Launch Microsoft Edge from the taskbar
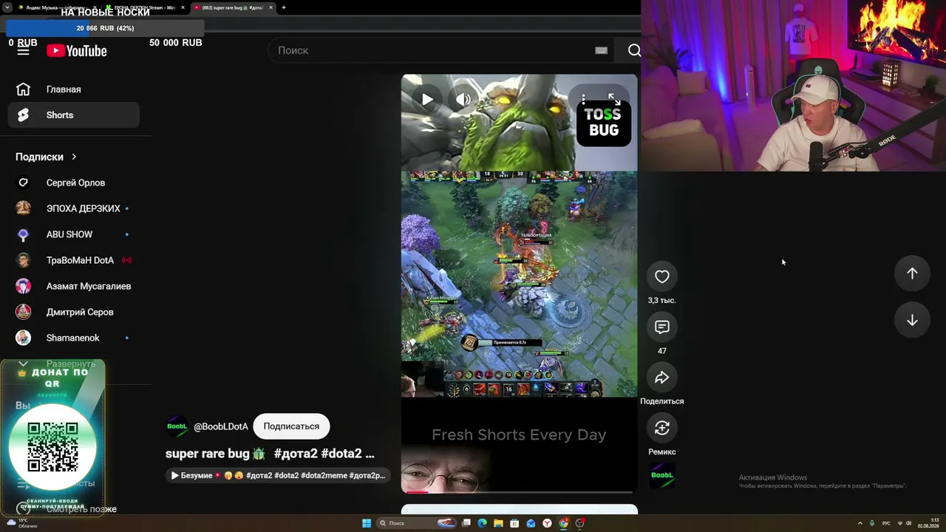The image size is (946, 532). [482, 523]
